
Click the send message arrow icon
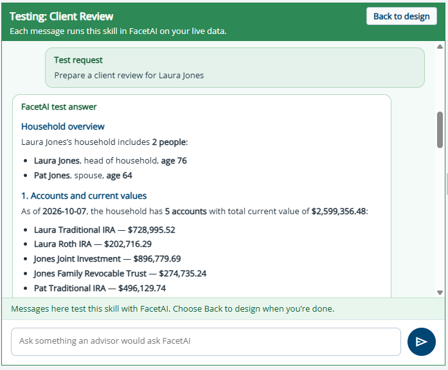click(421, 342)
